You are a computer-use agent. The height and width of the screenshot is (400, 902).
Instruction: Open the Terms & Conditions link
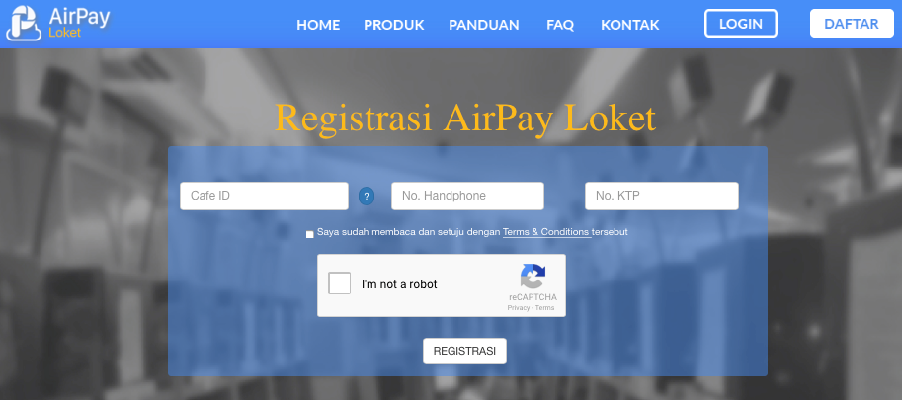pyautogui.click(x=546, y=232)
